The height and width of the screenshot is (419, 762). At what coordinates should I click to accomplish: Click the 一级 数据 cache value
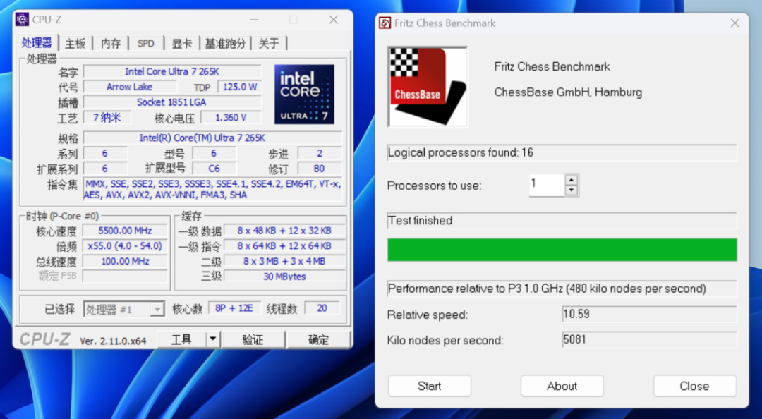click(284, 231)
